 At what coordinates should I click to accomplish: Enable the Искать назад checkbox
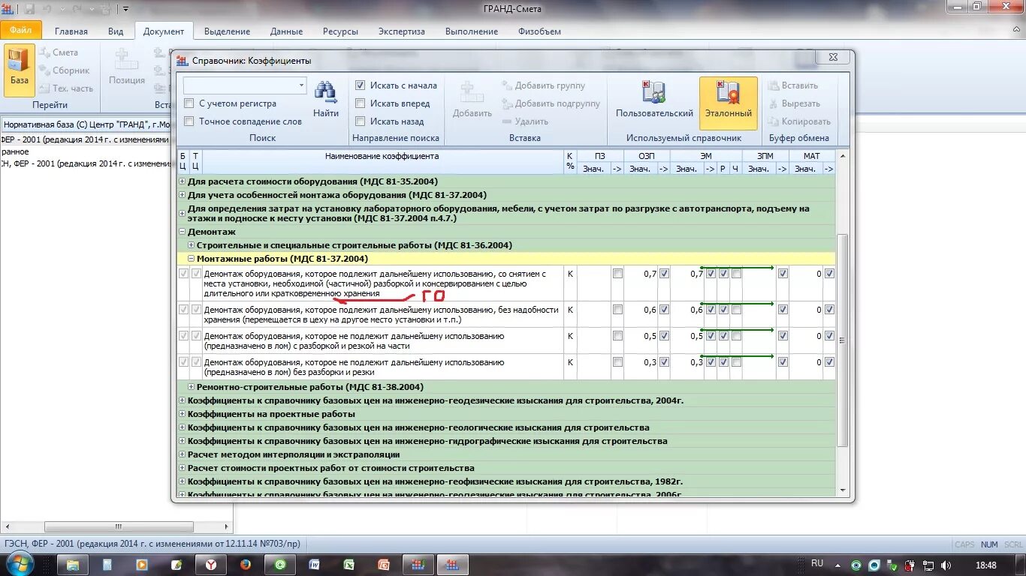360,121
